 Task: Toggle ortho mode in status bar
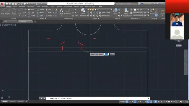pos(135,102)
